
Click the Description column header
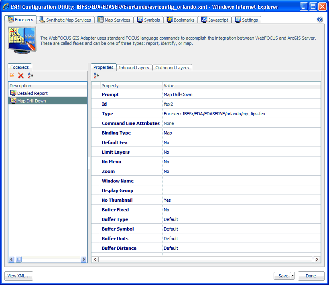pos(48,86)
